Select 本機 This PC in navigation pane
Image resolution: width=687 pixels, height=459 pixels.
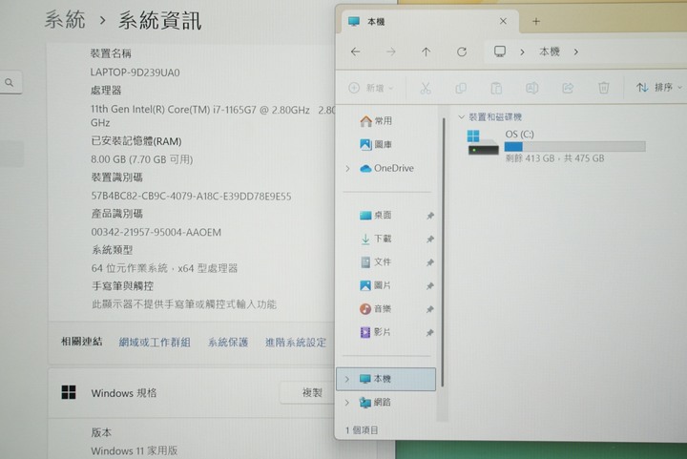coord(385,379)
